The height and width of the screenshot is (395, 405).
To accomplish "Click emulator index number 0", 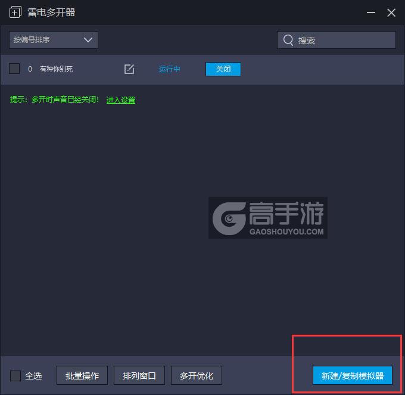I will [x=30, y=69].
